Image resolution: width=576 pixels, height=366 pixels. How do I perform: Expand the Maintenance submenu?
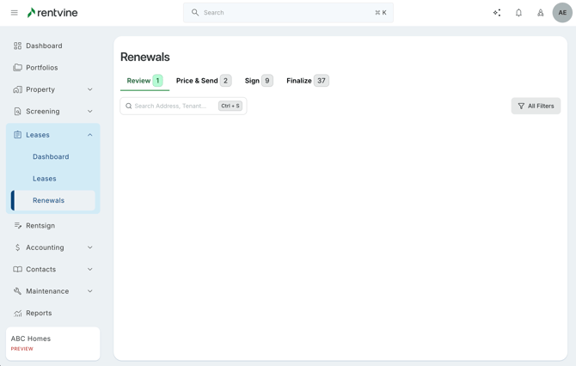[90, 291]
